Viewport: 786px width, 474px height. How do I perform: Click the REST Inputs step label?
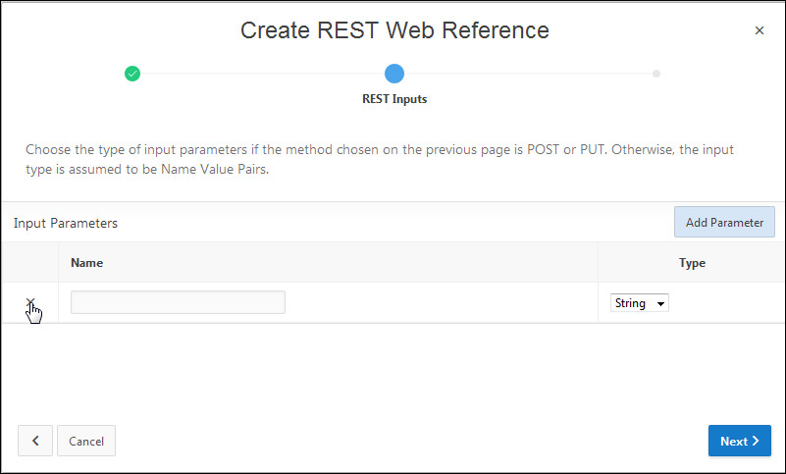coord(394,99)
